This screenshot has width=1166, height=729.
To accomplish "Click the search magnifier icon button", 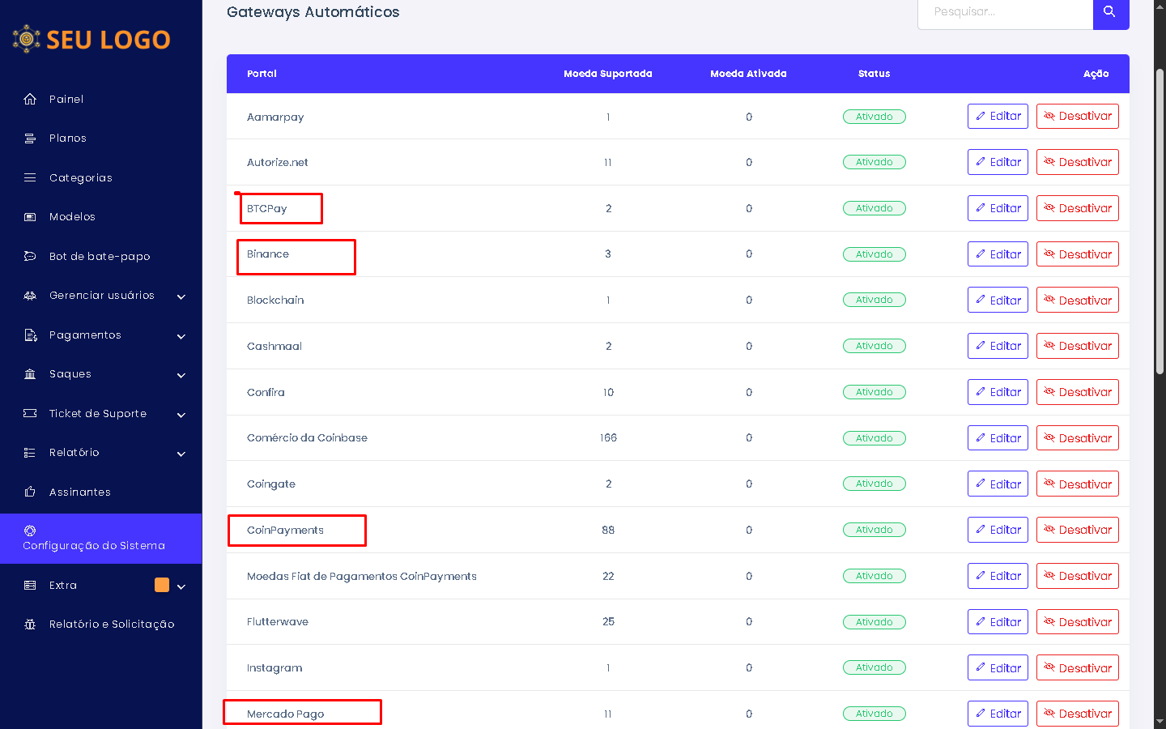I will tap(1110, 12).
